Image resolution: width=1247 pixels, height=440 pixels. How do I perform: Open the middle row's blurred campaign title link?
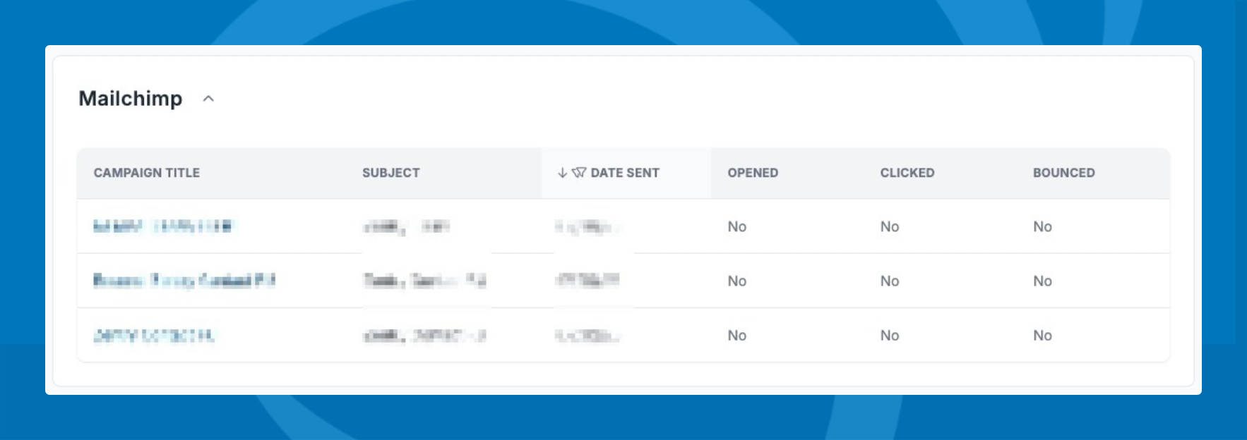click(x=184, y=281)
